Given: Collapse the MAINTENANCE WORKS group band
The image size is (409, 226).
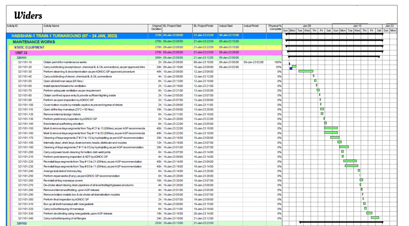Looking at the screenshot, I should (x=34, y=42).
